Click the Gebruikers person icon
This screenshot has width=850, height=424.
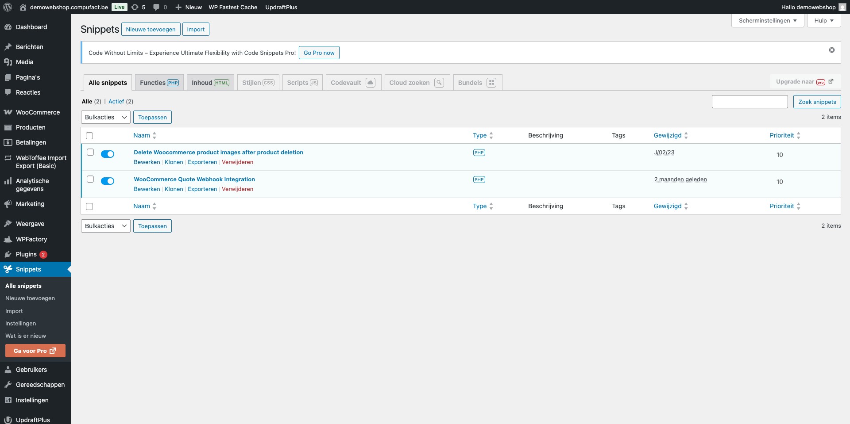point(8,370)
